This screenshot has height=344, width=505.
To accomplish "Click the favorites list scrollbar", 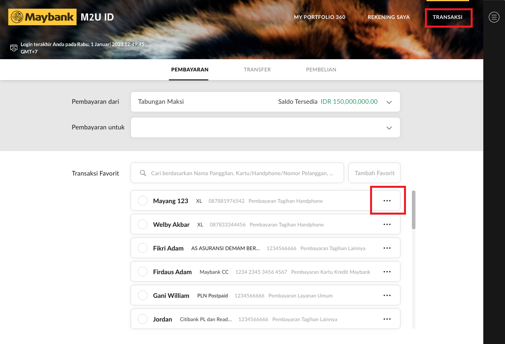I will 413,210.
